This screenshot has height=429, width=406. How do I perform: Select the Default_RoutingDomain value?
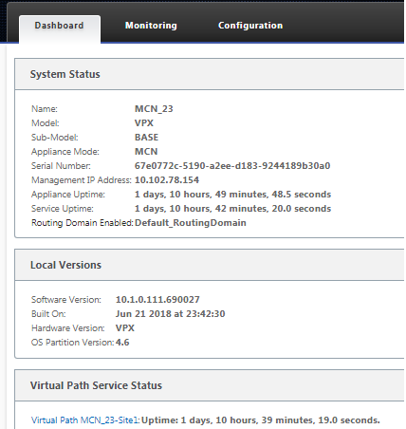[191, 223]
